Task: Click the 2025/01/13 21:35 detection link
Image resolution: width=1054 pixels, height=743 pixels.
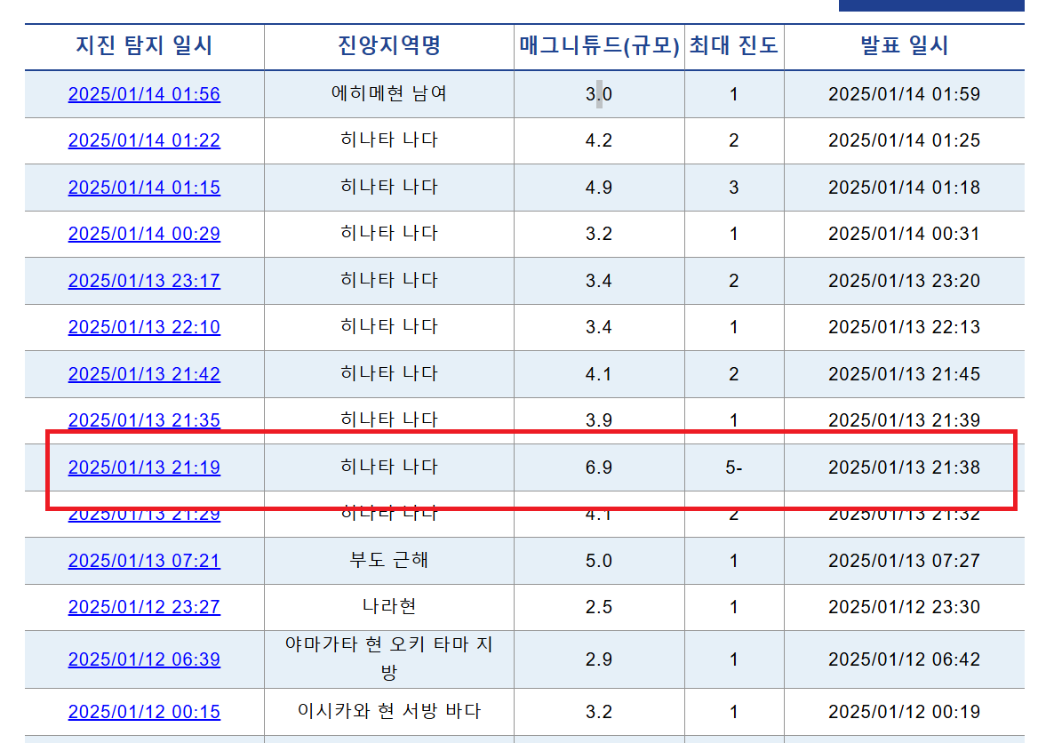Action: 144,420
